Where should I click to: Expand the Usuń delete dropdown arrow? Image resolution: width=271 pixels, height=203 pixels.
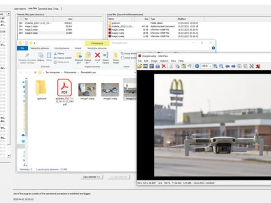click(97, 63)
